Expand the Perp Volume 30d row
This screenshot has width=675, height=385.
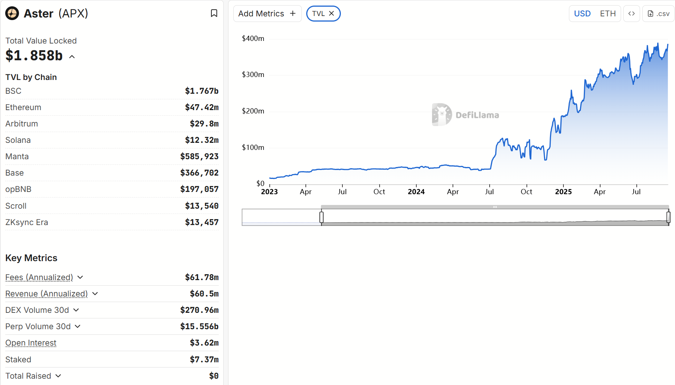(78, 327)
